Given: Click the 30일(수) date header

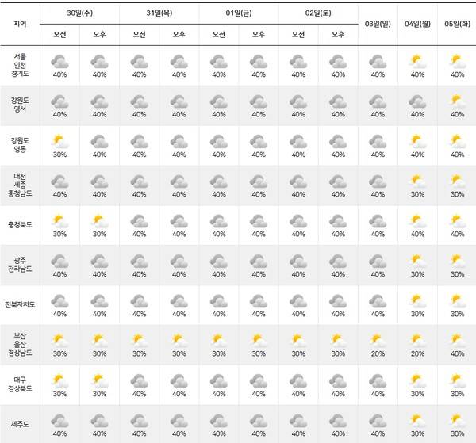Looking at the screenshot, I should coord(80,13).
